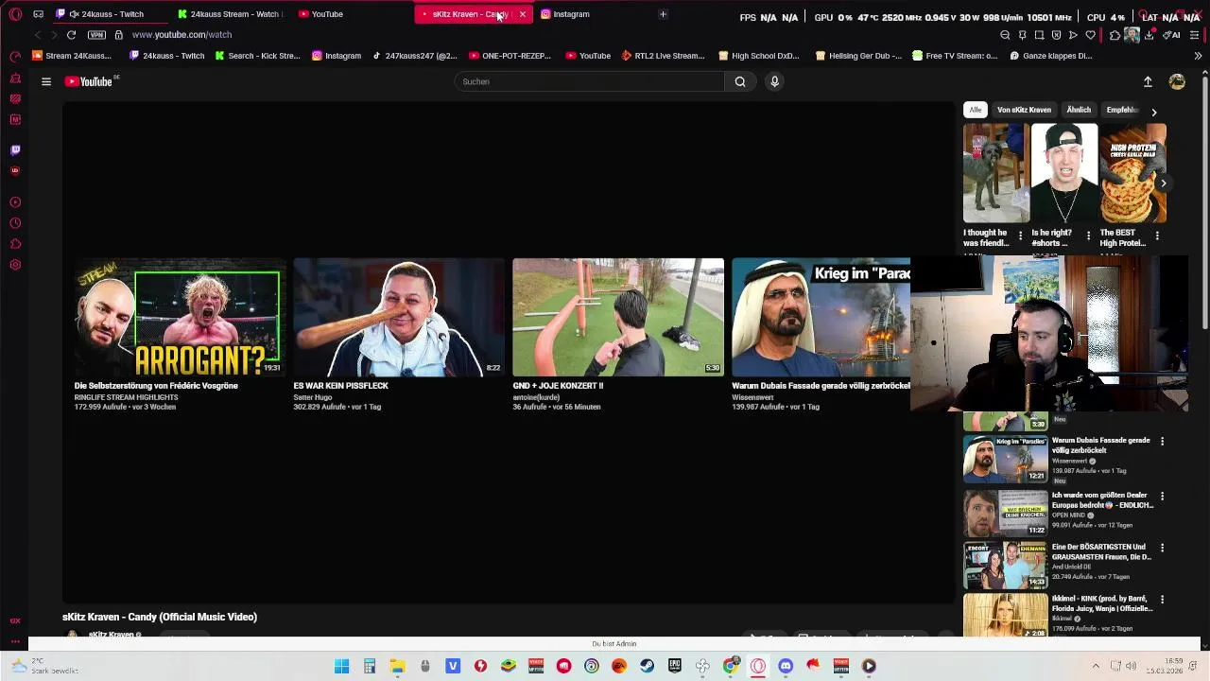Click the YouTube search magnifier button

[740, 81]
